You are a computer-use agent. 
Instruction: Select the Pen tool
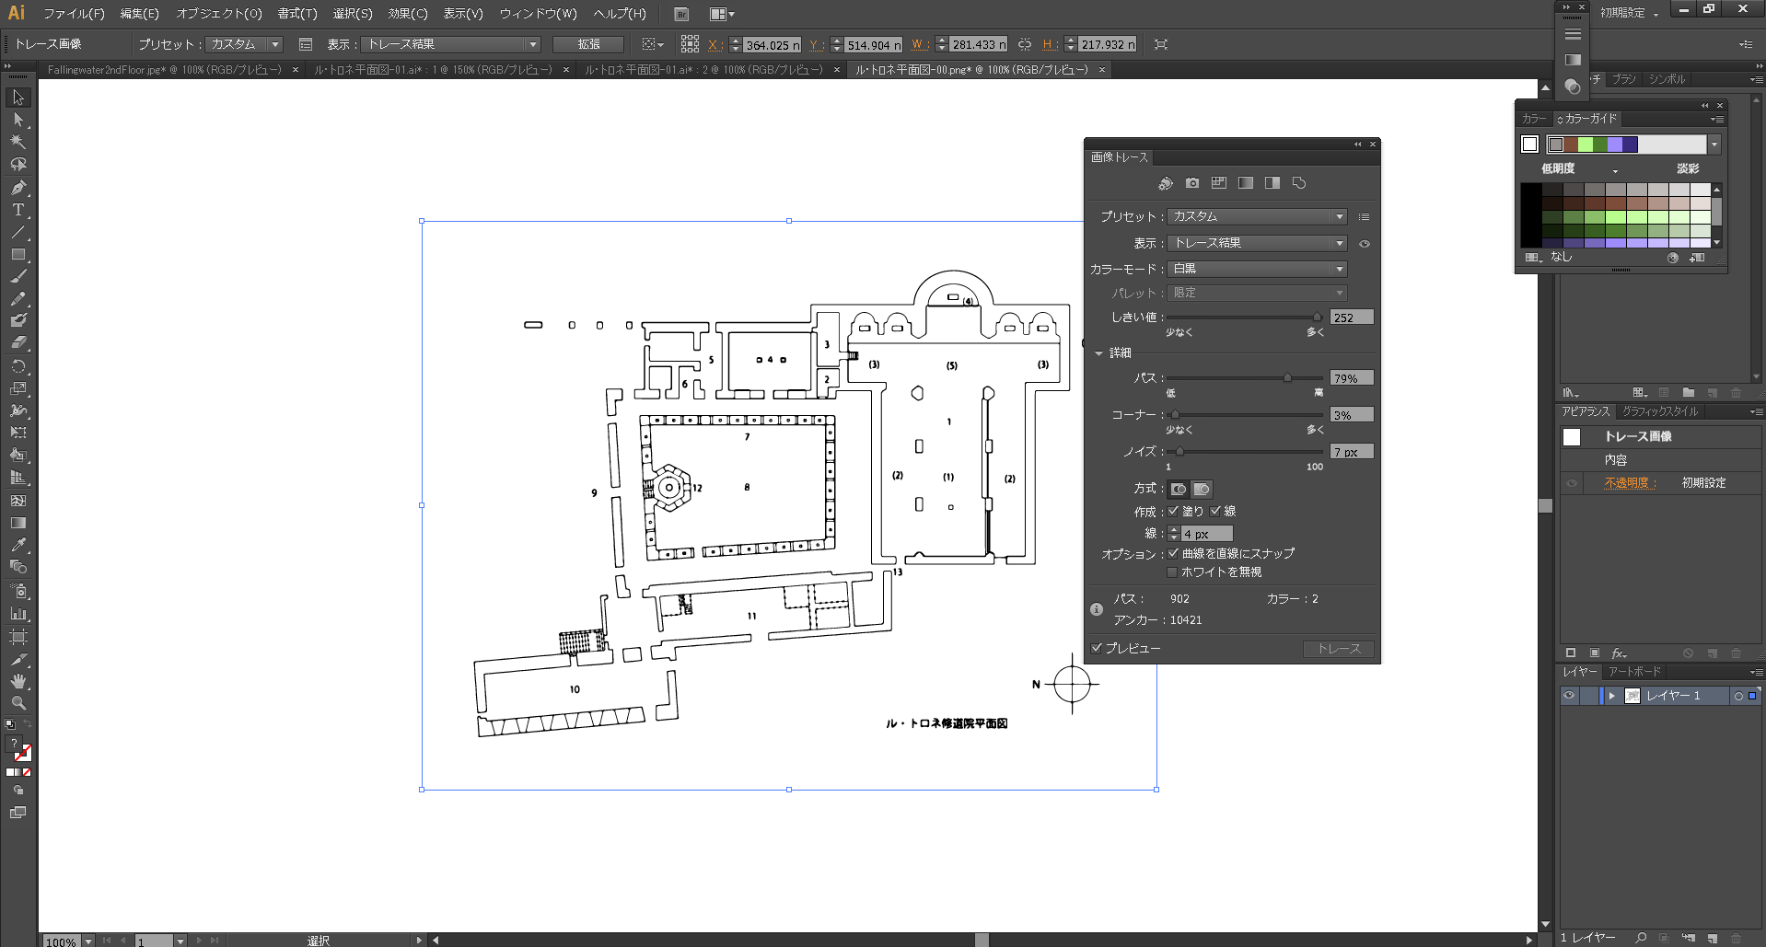tap(18, 188)
